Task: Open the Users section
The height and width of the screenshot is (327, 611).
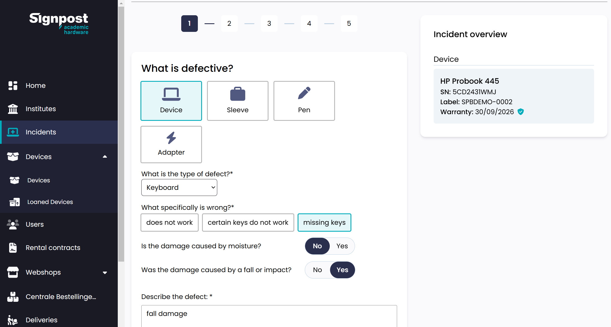Action: [x=35, y=224]
